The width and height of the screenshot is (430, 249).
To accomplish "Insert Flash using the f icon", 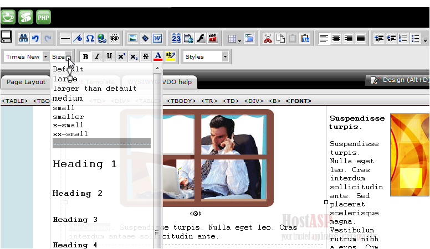I will click(x=201, y=38).
